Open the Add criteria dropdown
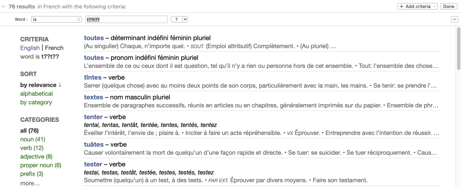 417,7
